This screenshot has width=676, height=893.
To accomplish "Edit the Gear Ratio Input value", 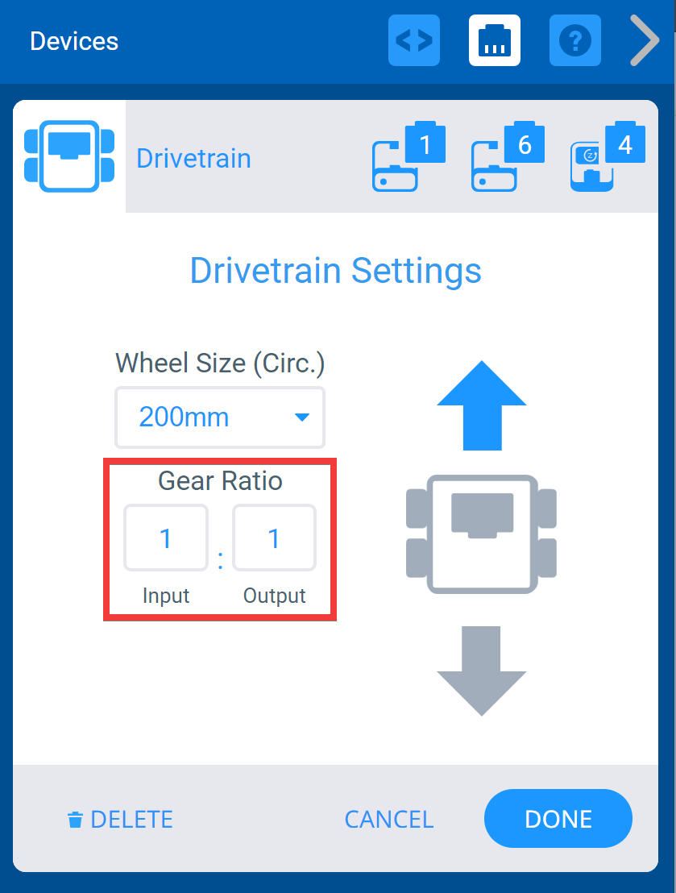I will (x=166, y=538).
